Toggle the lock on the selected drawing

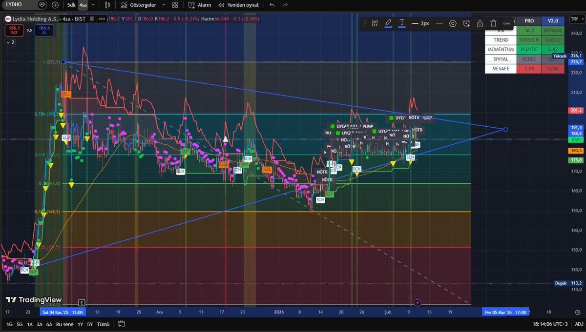(480, 23)
